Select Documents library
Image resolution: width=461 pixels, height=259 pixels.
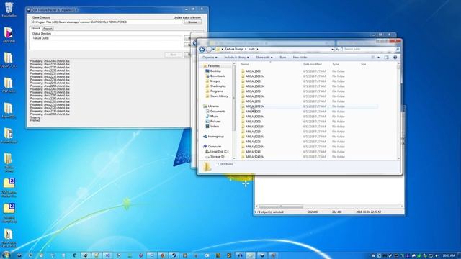[x=218, y=112]
